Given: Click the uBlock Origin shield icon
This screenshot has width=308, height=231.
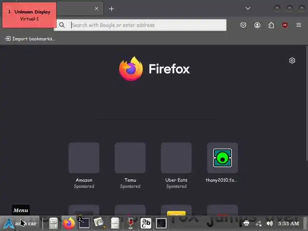Looking at the screenshot, I should [x=285, y=25].
